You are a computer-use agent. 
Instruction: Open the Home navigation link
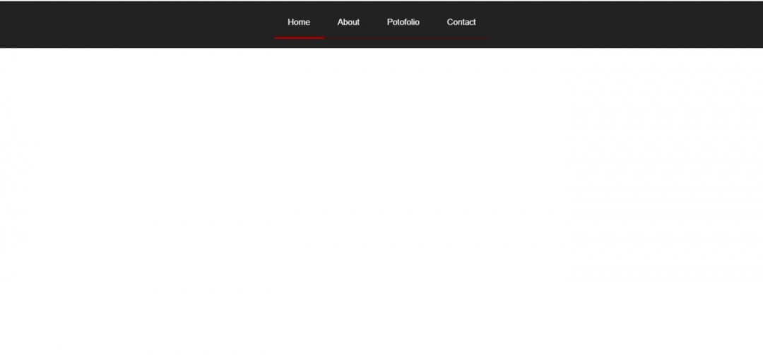pos(299,22)
